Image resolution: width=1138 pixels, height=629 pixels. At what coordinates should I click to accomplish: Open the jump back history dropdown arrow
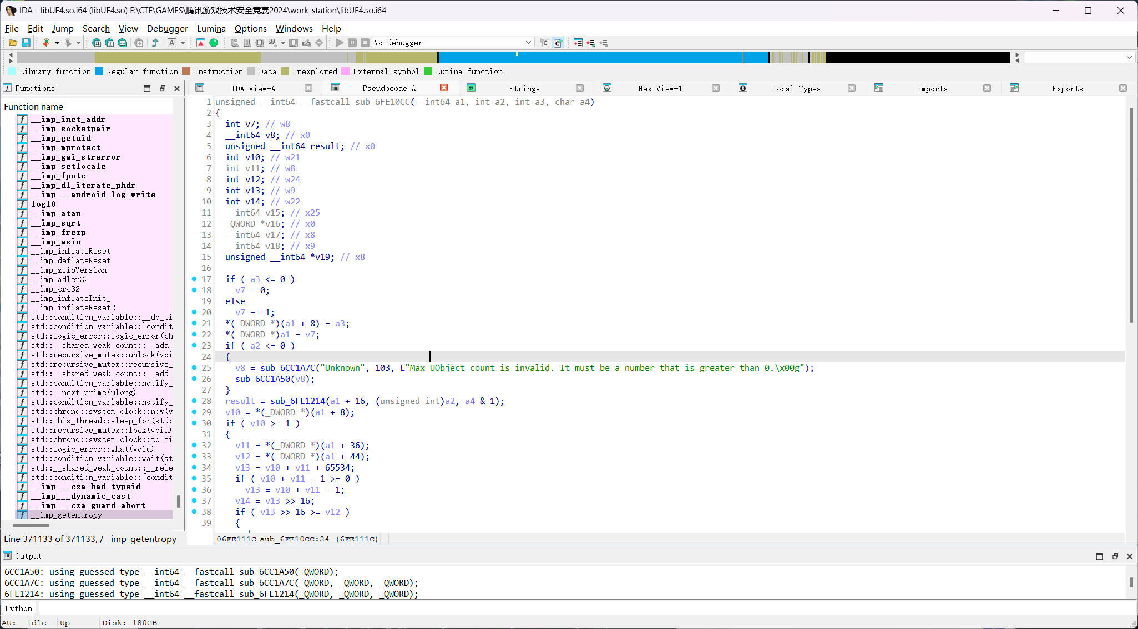pyautogui.click(x=57, y=43)
